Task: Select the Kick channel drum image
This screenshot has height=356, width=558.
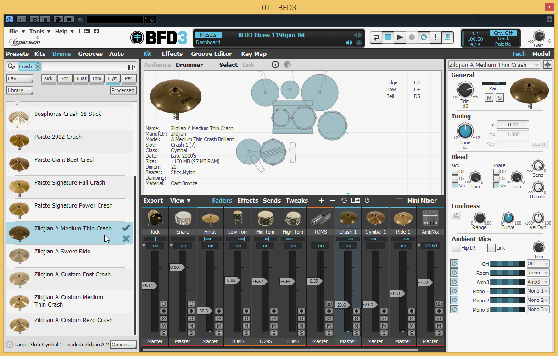Action: click(155, 218)
